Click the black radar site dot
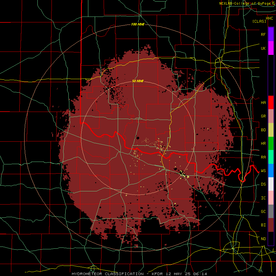This screenshot has height=276, width=276. 138,138
